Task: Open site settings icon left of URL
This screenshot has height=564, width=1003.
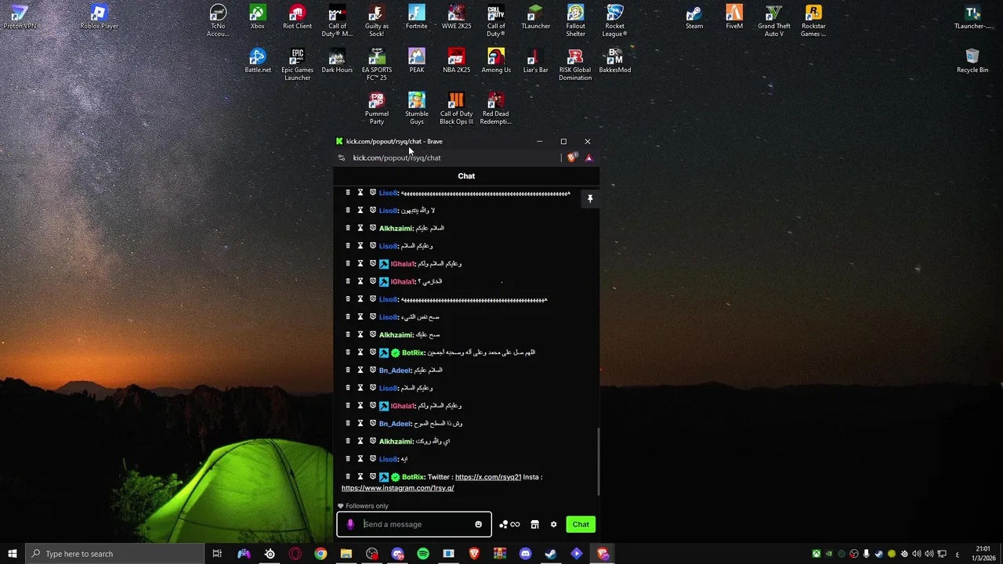Action: [x=341, y=157]
